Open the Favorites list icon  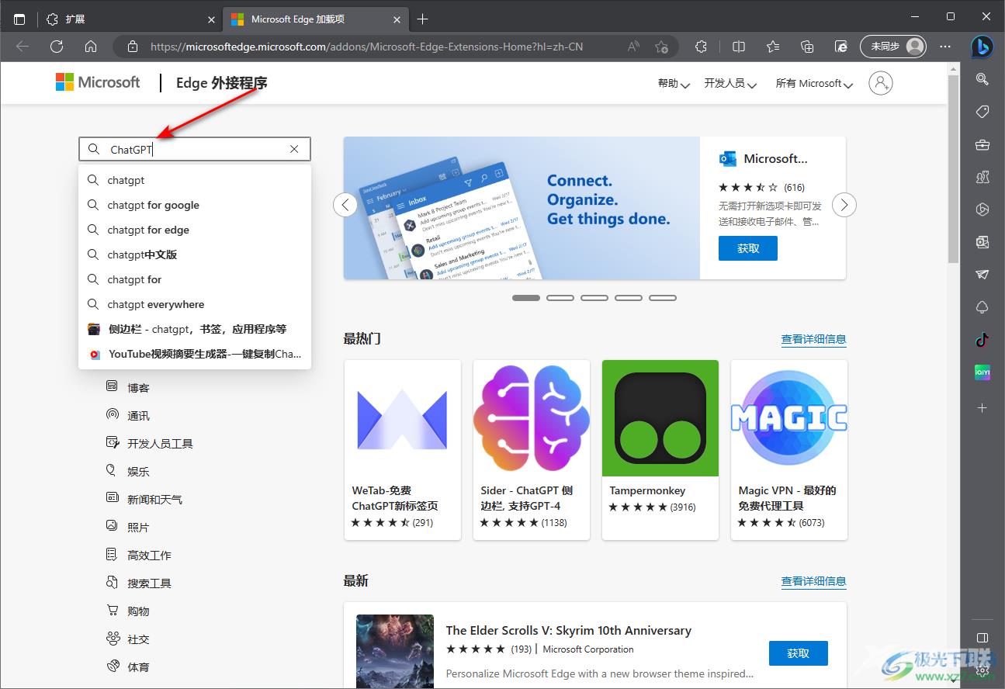773,47
